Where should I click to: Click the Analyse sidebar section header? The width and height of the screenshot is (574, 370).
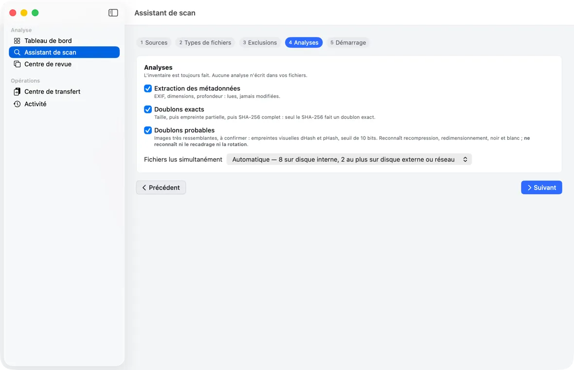(x=21, y=30)
